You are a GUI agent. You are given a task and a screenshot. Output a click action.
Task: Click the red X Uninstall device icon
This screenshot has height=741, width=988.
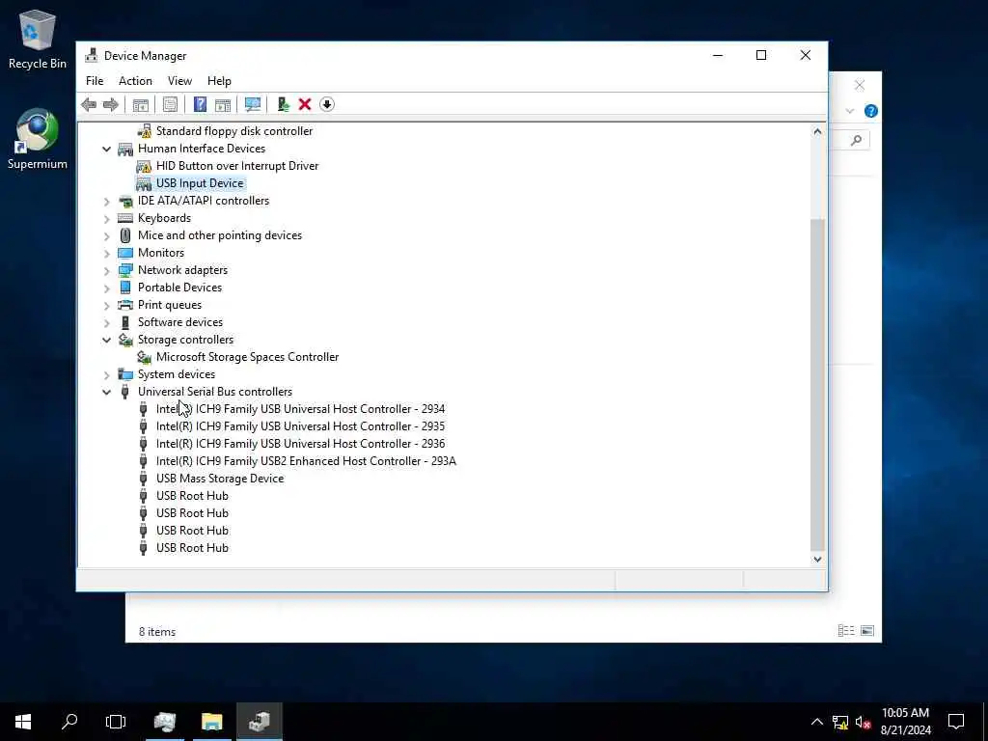pyautogui.click(x=305, y=104)
